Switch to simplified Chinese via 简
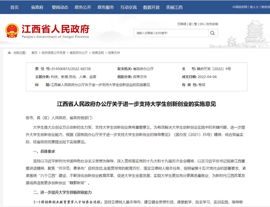Viewport: 270px width, 207px height. point(190,24)
